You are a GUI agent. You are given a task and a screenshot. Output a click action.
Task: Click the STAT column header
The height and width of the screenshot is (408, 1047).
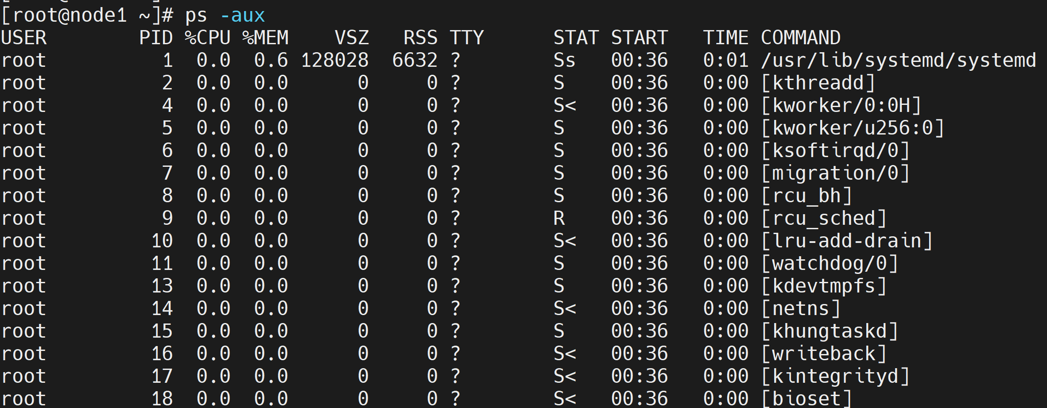pos(576,38)
